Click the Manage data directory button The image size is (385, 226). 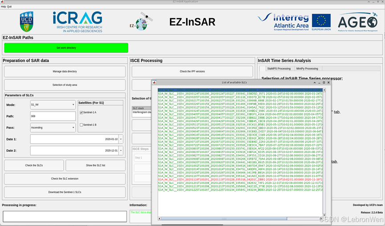65,72
